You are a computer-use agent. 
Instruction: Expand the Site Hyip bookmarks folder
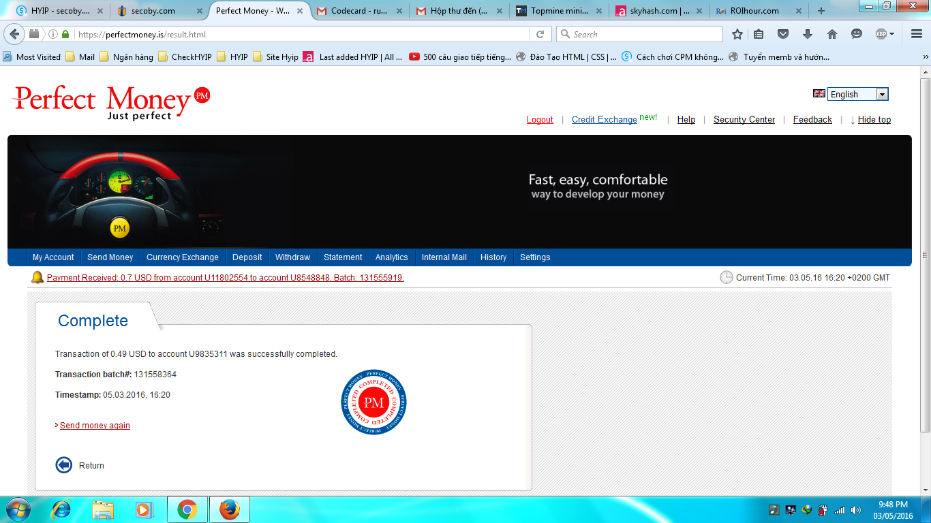click(x=275, y=57)
